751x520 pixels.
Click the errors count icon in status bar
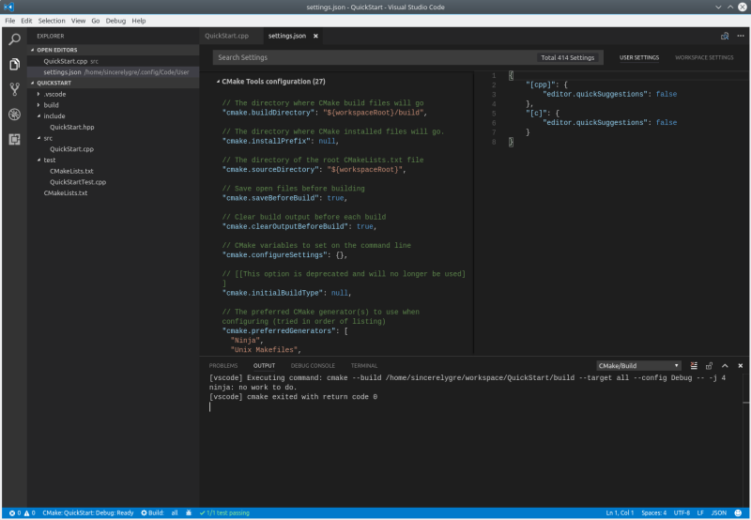tap(15, 512)
